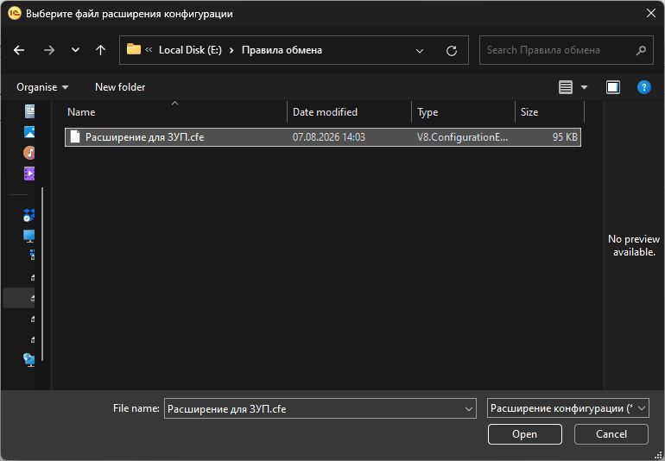Open Pictures in the navigation pane

point(29,132)
